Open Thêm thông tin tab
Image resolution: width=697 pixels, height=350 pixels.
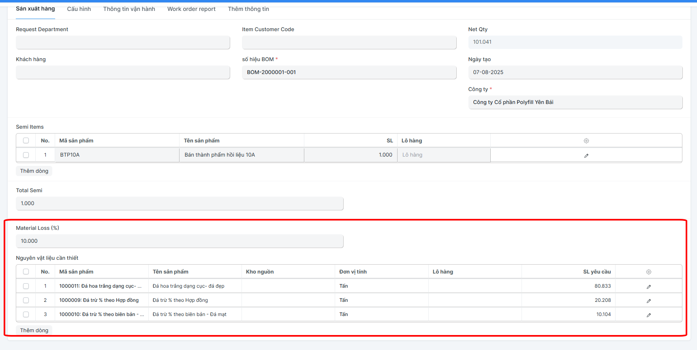pyautogui.click(x=248, y=9)
